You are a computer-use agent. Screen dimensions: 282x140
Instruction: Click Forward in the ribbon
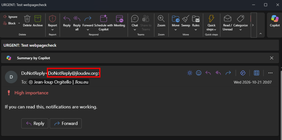click(x=88, y=21)
